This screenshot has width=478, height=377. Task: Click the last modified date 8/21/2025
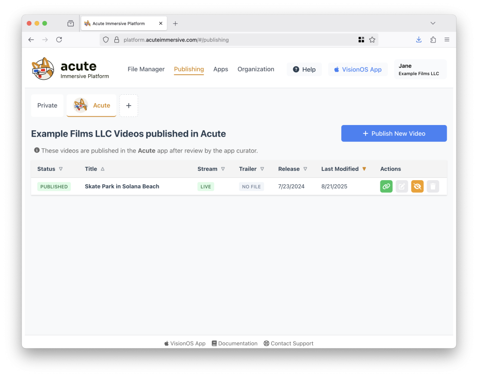click(x=334, y=187)
